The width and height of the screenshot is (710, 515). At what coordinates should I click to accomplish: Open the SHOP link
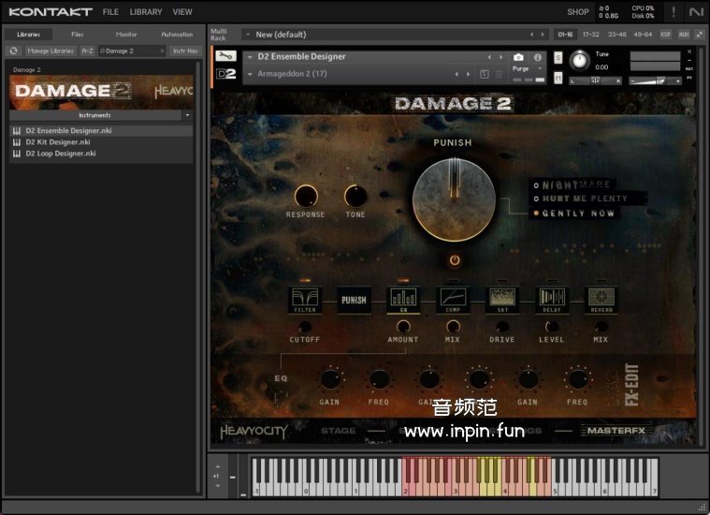tap(577, 12)
